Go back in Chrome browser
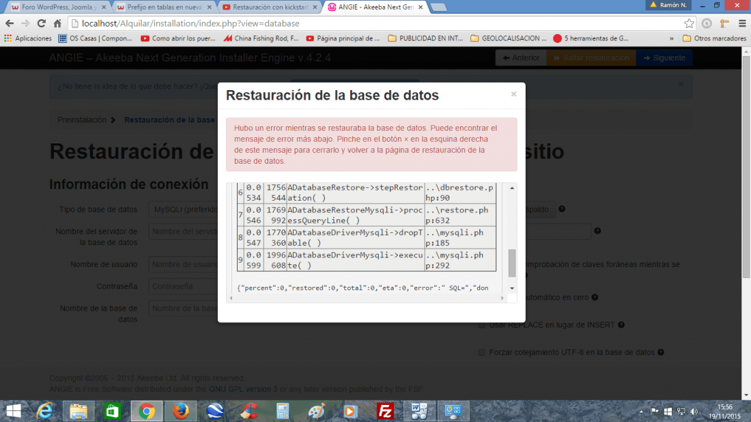751x422 pixels. click(x=10, y=23)
